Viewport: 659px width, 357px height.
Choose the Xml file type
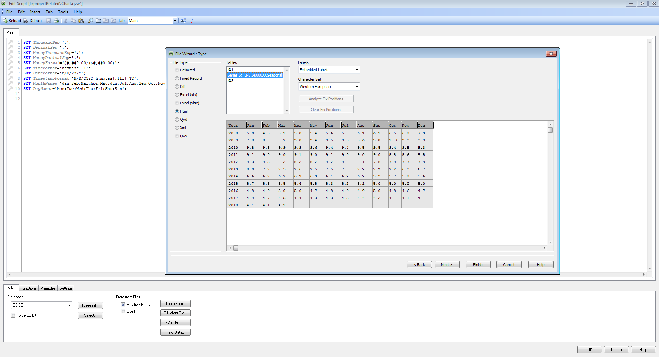click(180, 128)
